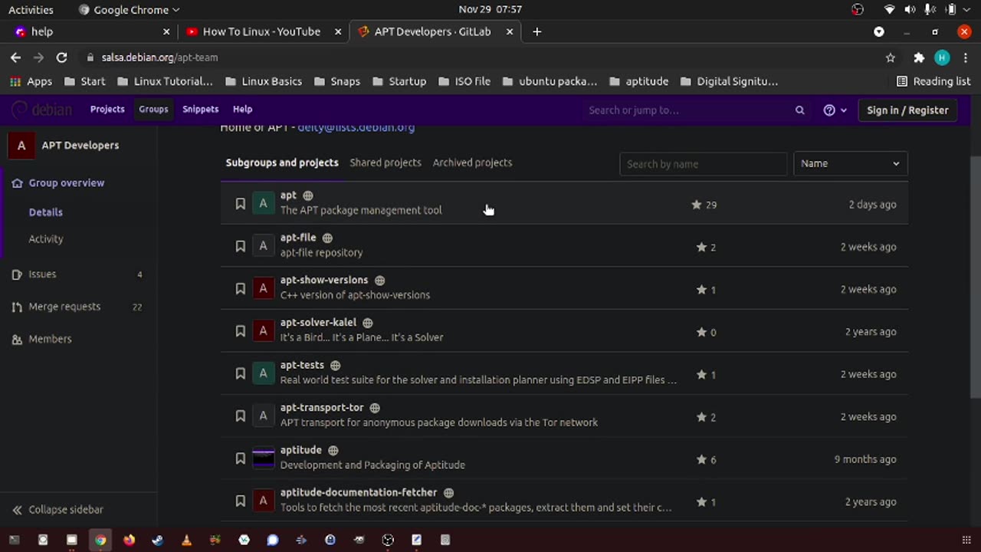This screenshot has width=981, height=552.
Task: Click the bookmark icon beside apt
Action: pyautogui.click(x=240, y=204)
